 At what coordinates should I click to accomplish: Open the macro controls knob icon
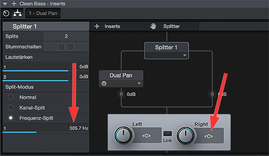[6, 13]
